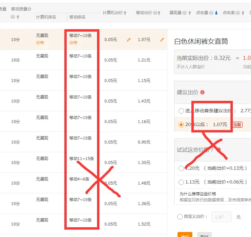Sort the 移动质量分 column with arrow
Image resolution: width=251 pixels, height=237 pixels.
pos(18,17)
